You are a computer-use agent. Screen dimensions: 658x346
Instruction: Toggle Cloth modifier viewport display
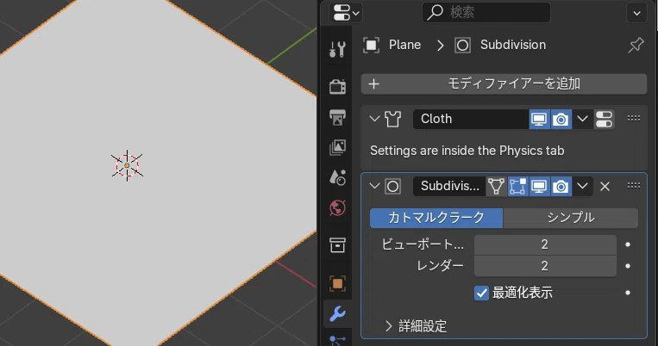pyautogui.click(x=539, y=119)
